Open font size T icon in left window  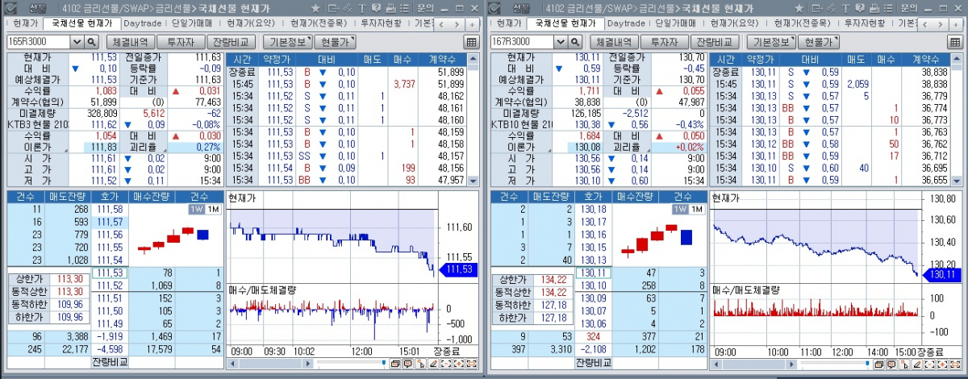362,8
